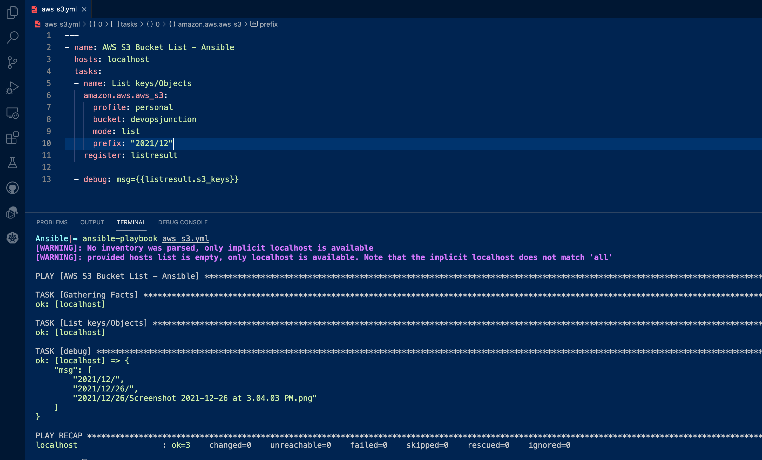Open the amazon.aws.aws_s3 breadcrumb dropdown

point(210,24)
